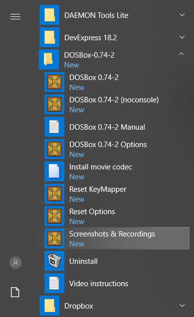The image size is (194, 317).
Task: Click the DOSBox 0.74-2 (noconsole) icon
Action: (x=54, y=104)
